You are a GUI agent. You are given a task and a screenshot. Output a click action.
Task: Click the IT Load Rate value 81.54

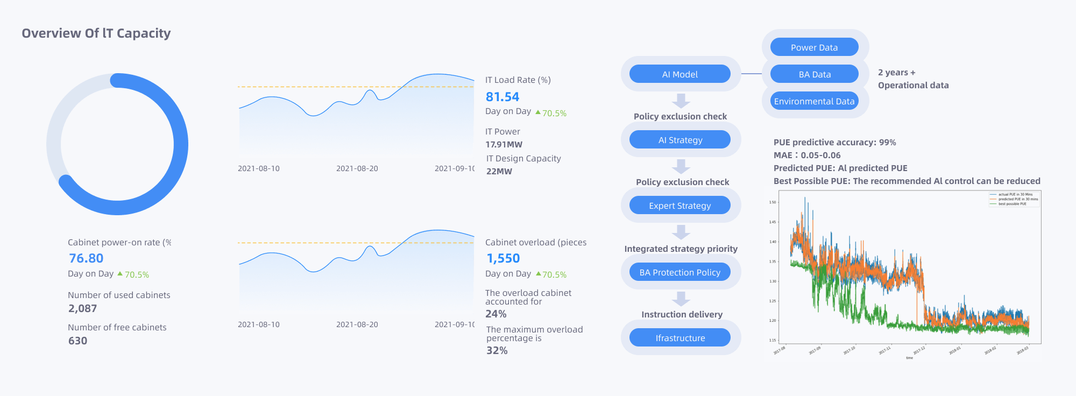tap(502, 97)
